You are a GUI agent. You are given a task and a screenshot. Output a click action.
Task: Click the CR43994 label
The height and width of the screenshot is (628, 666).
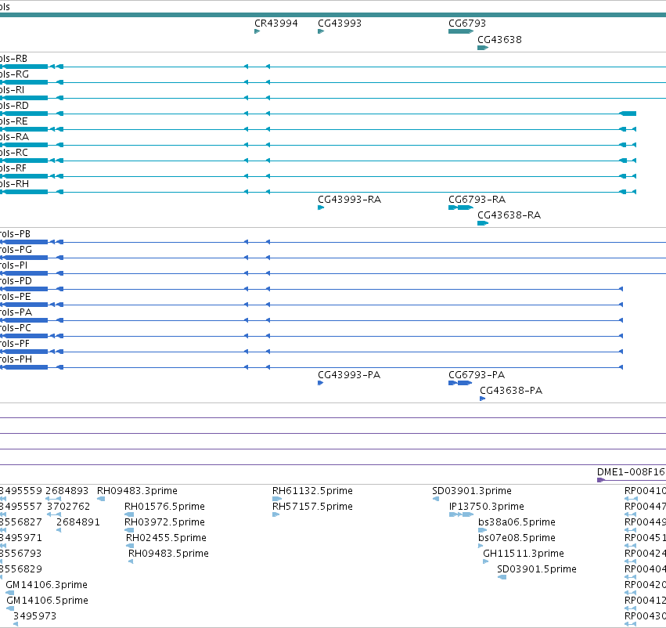[276, 23]
